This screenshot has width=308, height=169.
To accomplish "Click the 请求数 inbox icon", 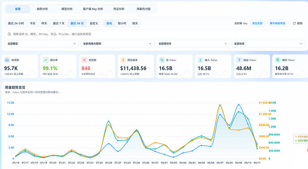I will pyautogui.click(x=7, y=60).
